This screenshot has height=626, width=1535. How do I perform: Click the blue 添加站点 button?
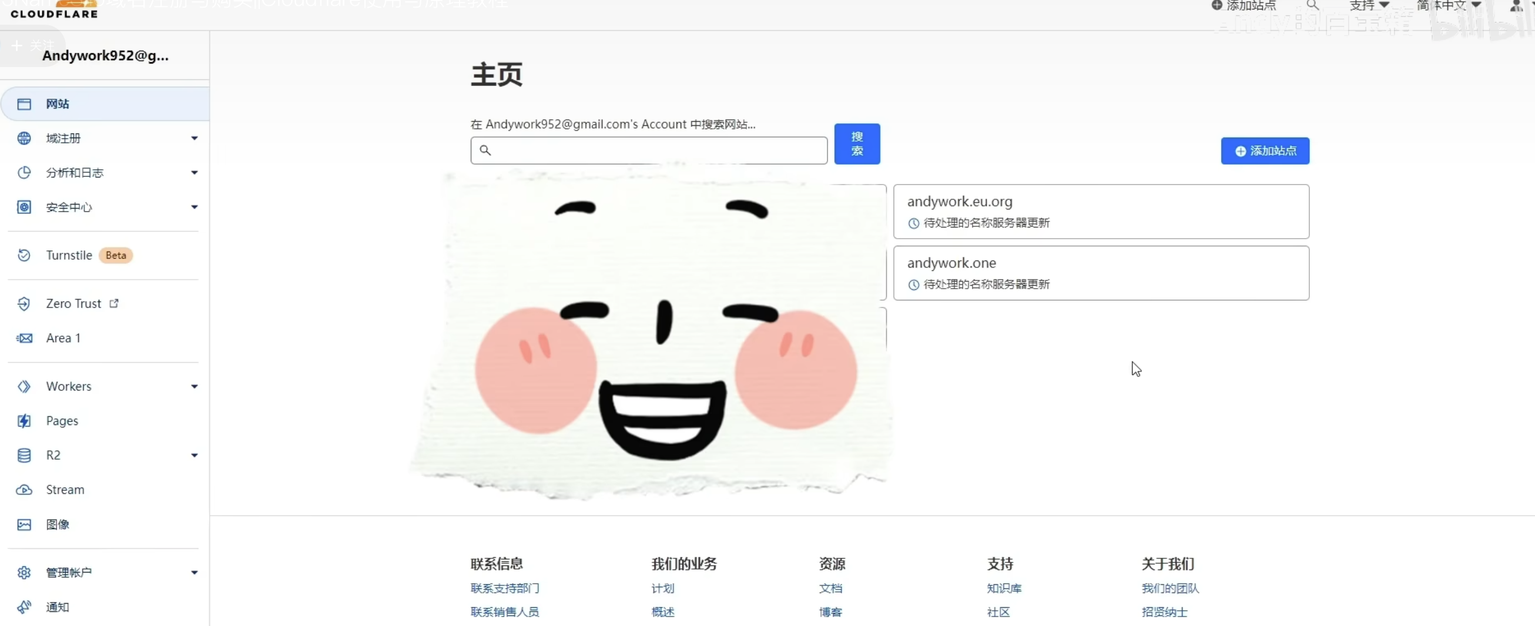click(1265, 151)
